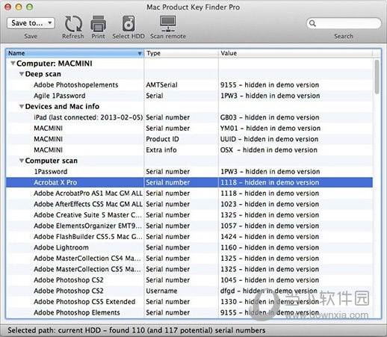The image size is (387, 337).
Task: Click the Value column header
Action: click(x=296, y=53)
